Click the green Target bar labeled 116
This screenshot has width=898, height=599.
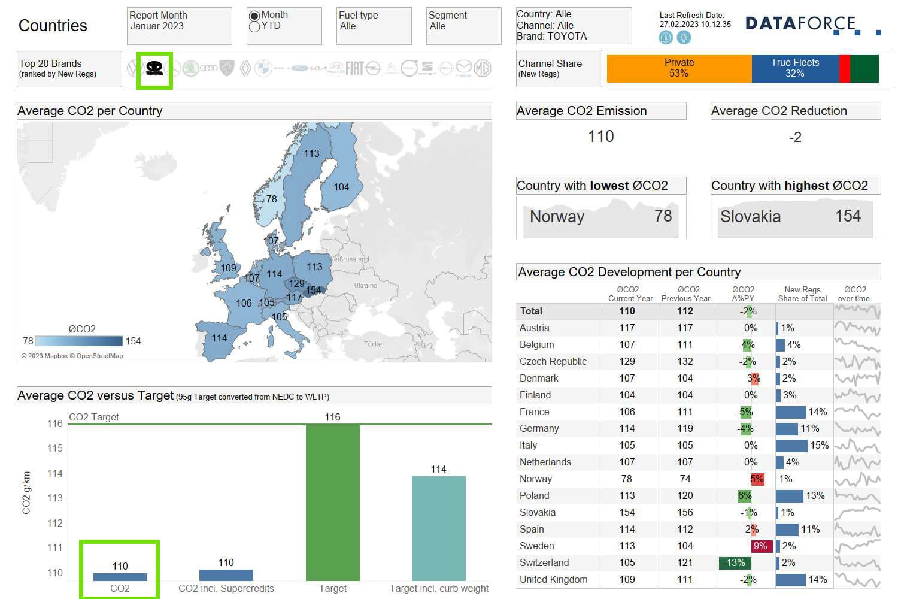tap(333, 503)
